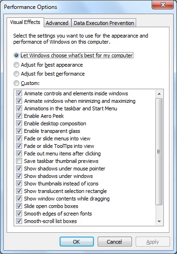Image resolution: width=177 pixels, height=254 pixels.
Task: Toggle Enable transparent glass checkbox
Action: (x=19, y=131)
